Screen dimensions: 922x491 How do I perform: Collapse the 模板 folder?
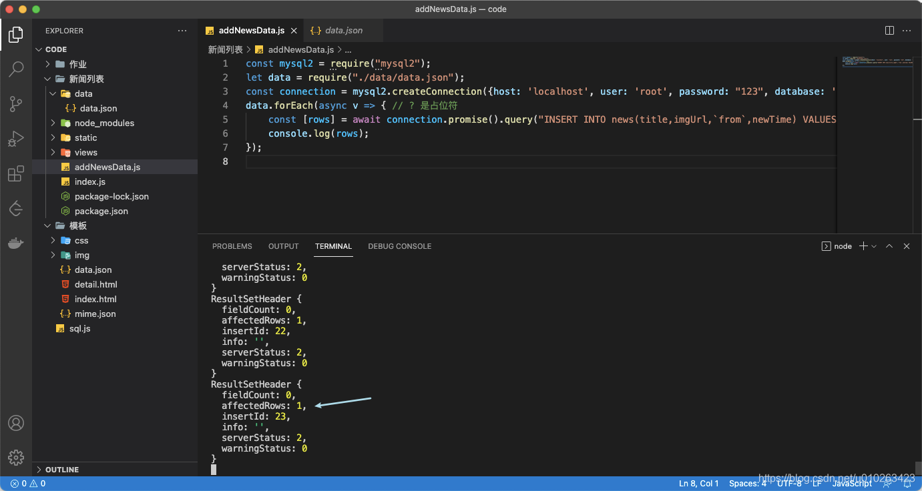(x=48, y=225)
